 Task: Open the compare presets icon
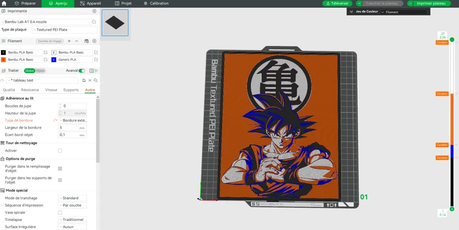(96, 71)
